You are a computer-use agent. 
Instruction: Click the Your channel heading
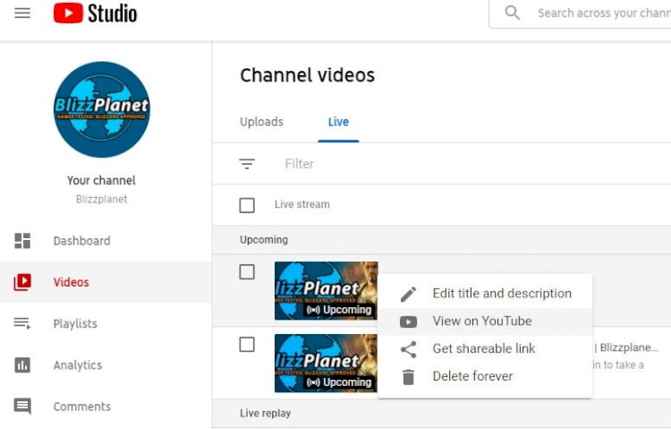(101, 180)
